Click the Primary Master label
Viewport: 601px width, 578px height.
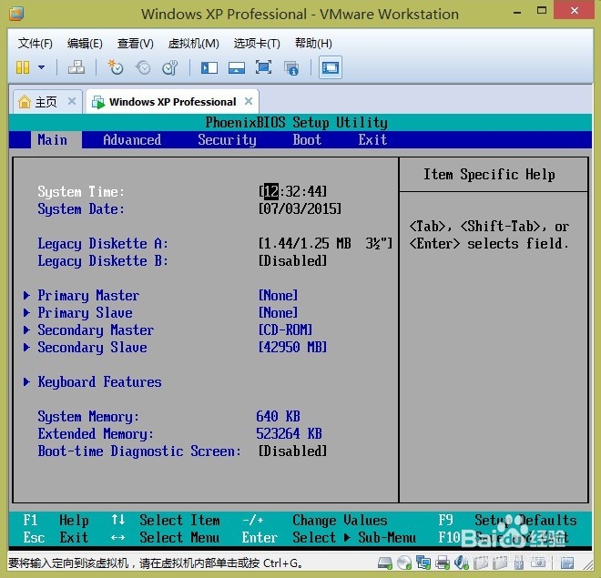(88, 295)
